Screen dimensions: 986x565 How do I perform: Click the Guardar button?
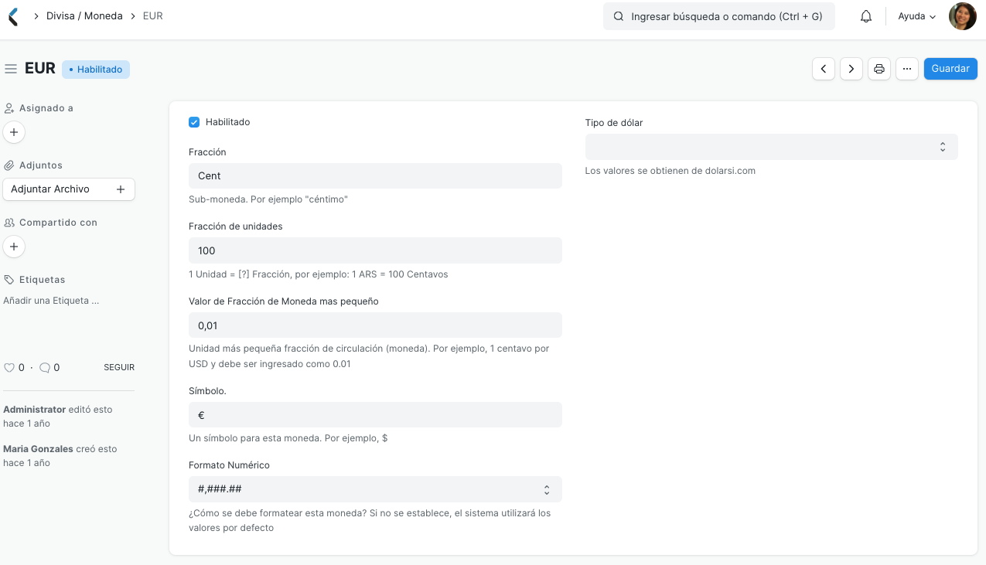point(950,69)
